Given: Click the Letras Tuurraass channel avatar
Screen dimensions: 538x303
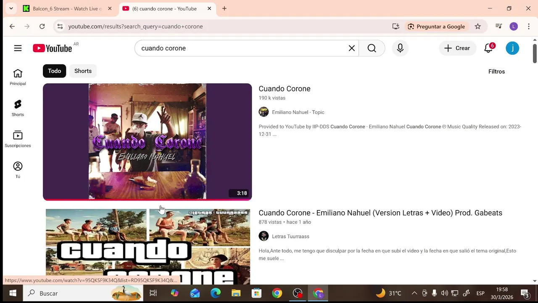Looking at the screenshot, I should coord(264,236).
